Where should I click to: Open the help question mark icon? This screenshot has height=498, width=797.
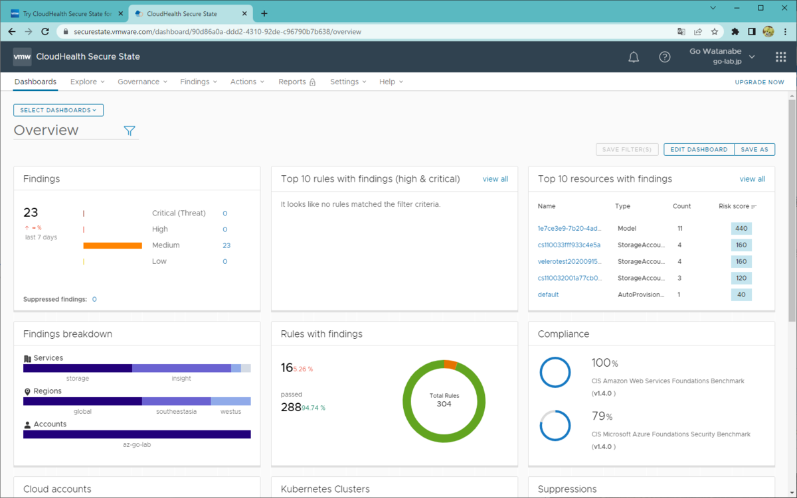[665, 57]
